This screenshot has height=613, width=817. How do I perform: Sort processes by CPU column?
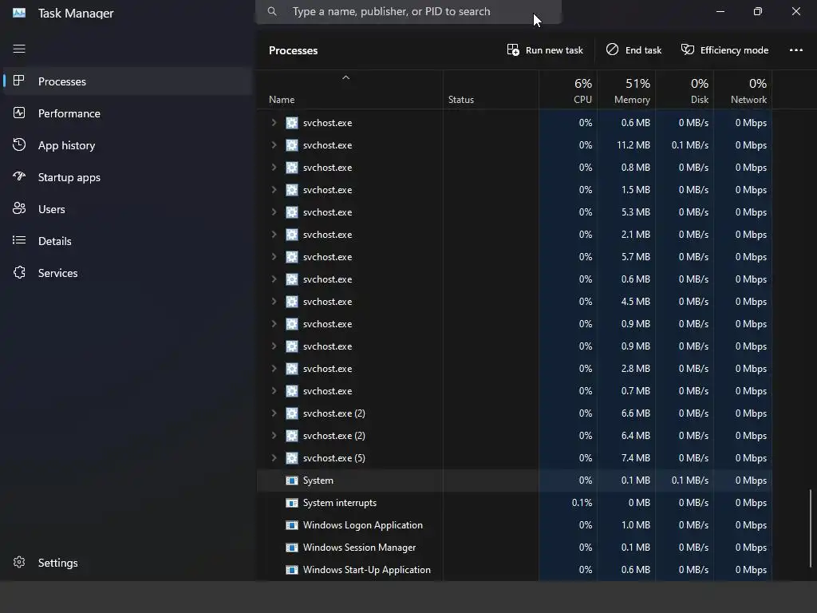click(568, 89)
